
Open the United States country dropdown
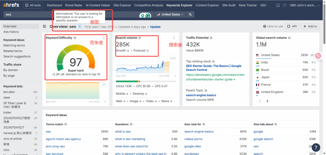click(x=170, y=15)
